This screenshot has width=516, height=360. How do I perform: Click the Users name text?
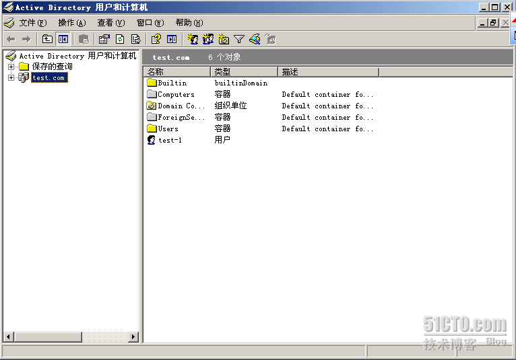(x=168, y=129)
